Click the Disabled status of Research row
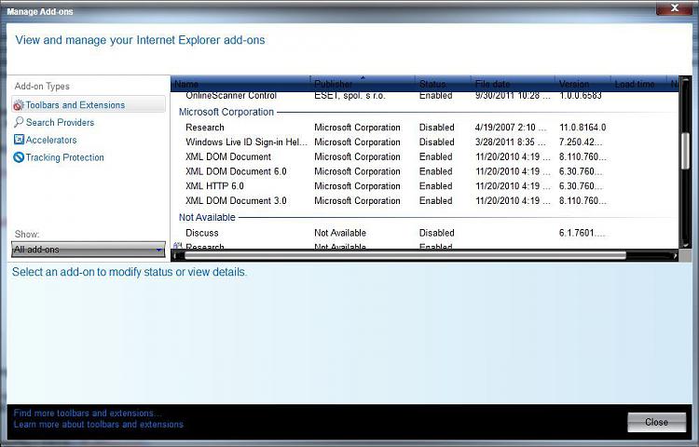The height and width of the screenshot is (447, 699). coord(436,128)
